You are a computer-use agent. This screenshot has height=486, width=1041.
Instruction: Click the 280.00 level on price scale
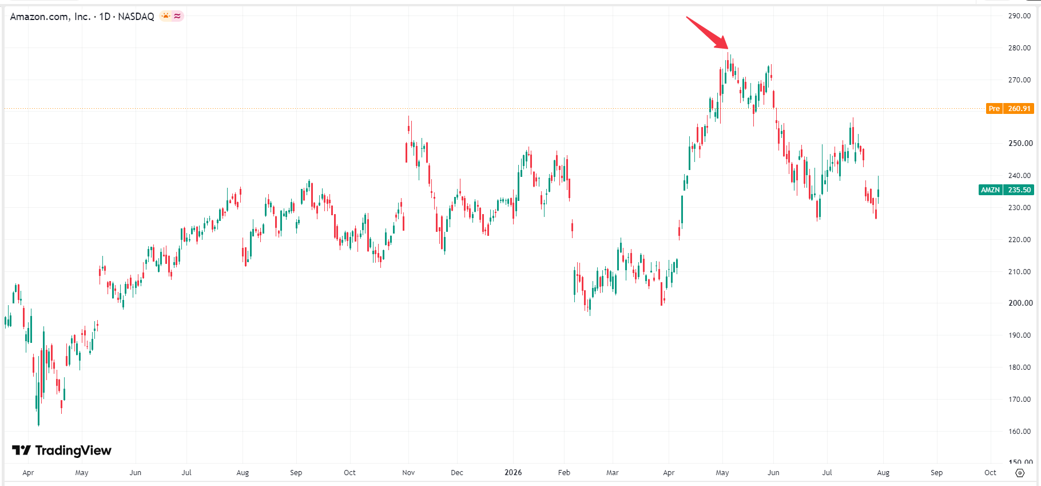pyautogui.click(x=1019, y=48)
